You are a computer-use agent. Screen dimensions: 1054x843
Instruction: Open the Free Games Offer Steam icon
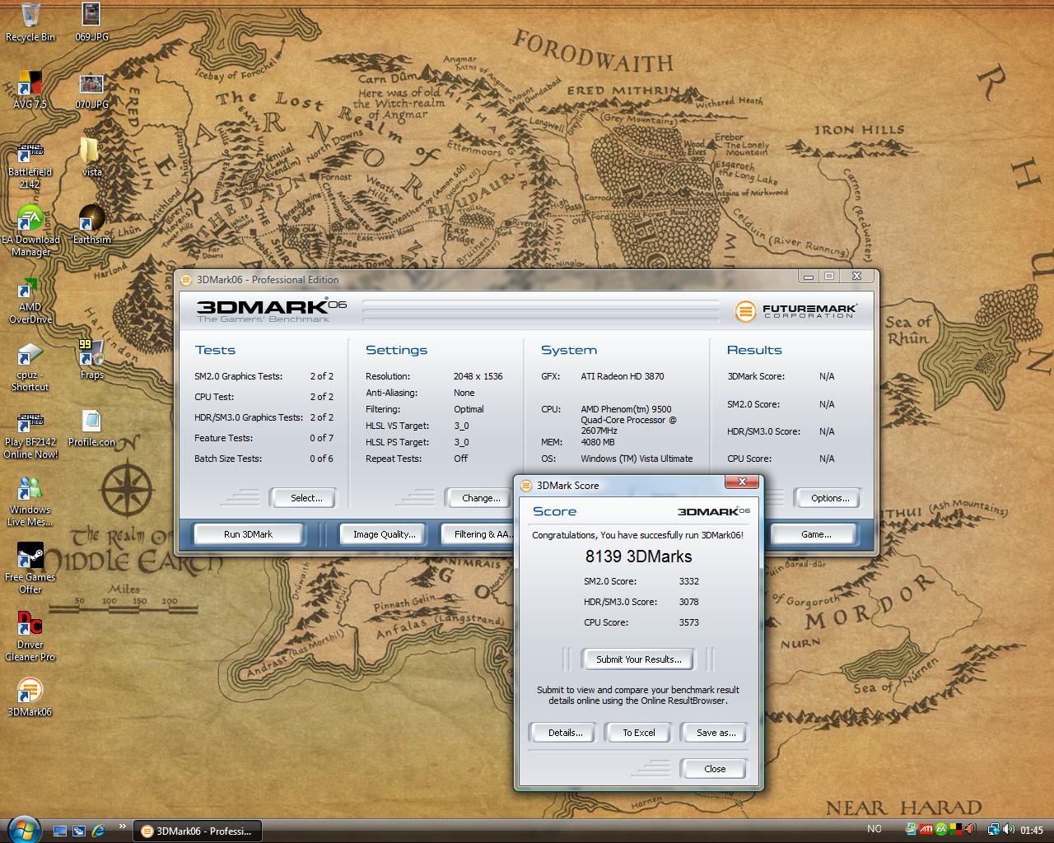(30, 569)
